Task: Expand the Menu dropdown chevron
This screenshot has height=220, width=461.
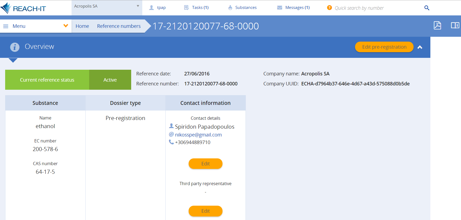Action: click(66, 26)
